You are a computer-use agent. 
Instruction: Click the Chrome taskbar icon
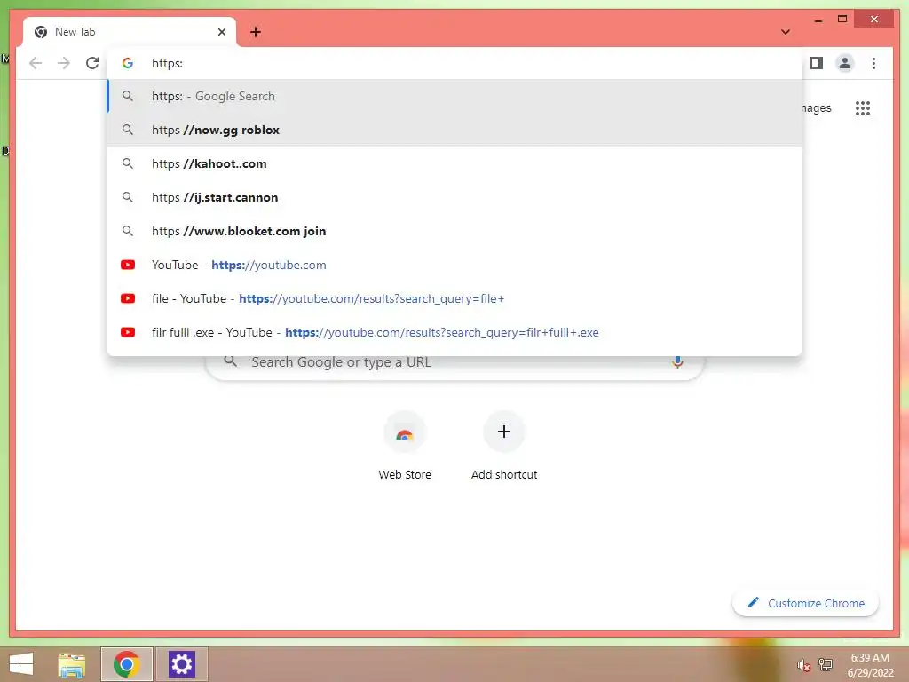127,664
